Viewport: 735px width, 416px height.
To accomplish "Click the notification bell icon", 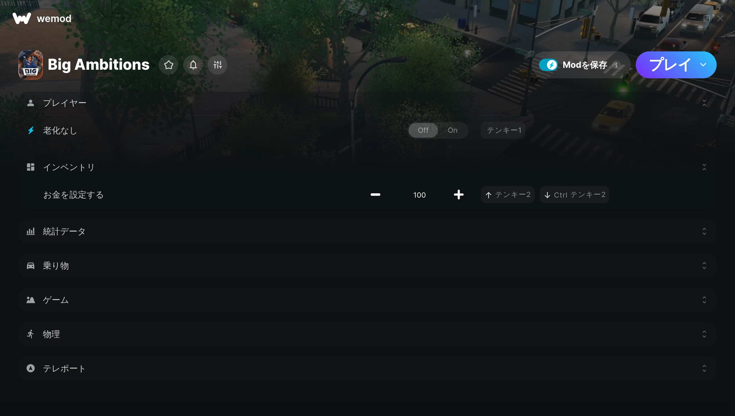I will click(x=193, y=65).
